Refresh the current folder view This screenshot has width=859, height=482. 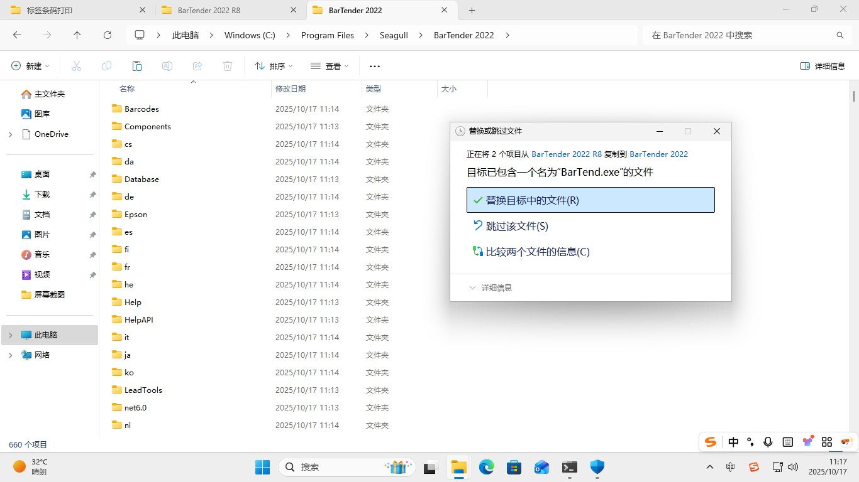108,35
